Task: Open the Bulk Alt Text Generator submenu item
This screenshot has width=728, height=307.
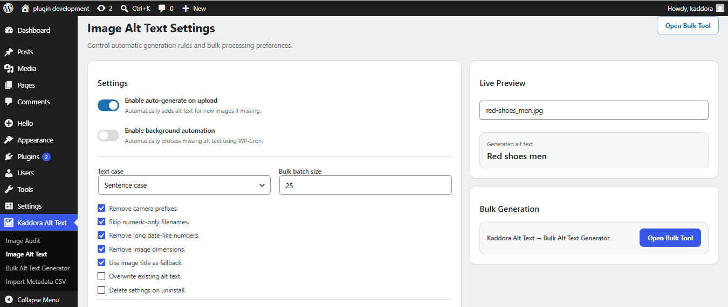Action: 39,268
